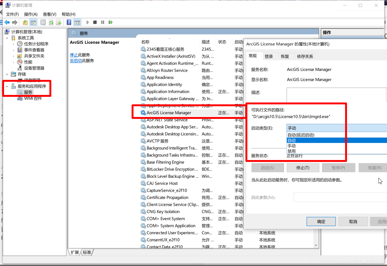Open Help via blue question mark icon

click(x=69, y=22)
